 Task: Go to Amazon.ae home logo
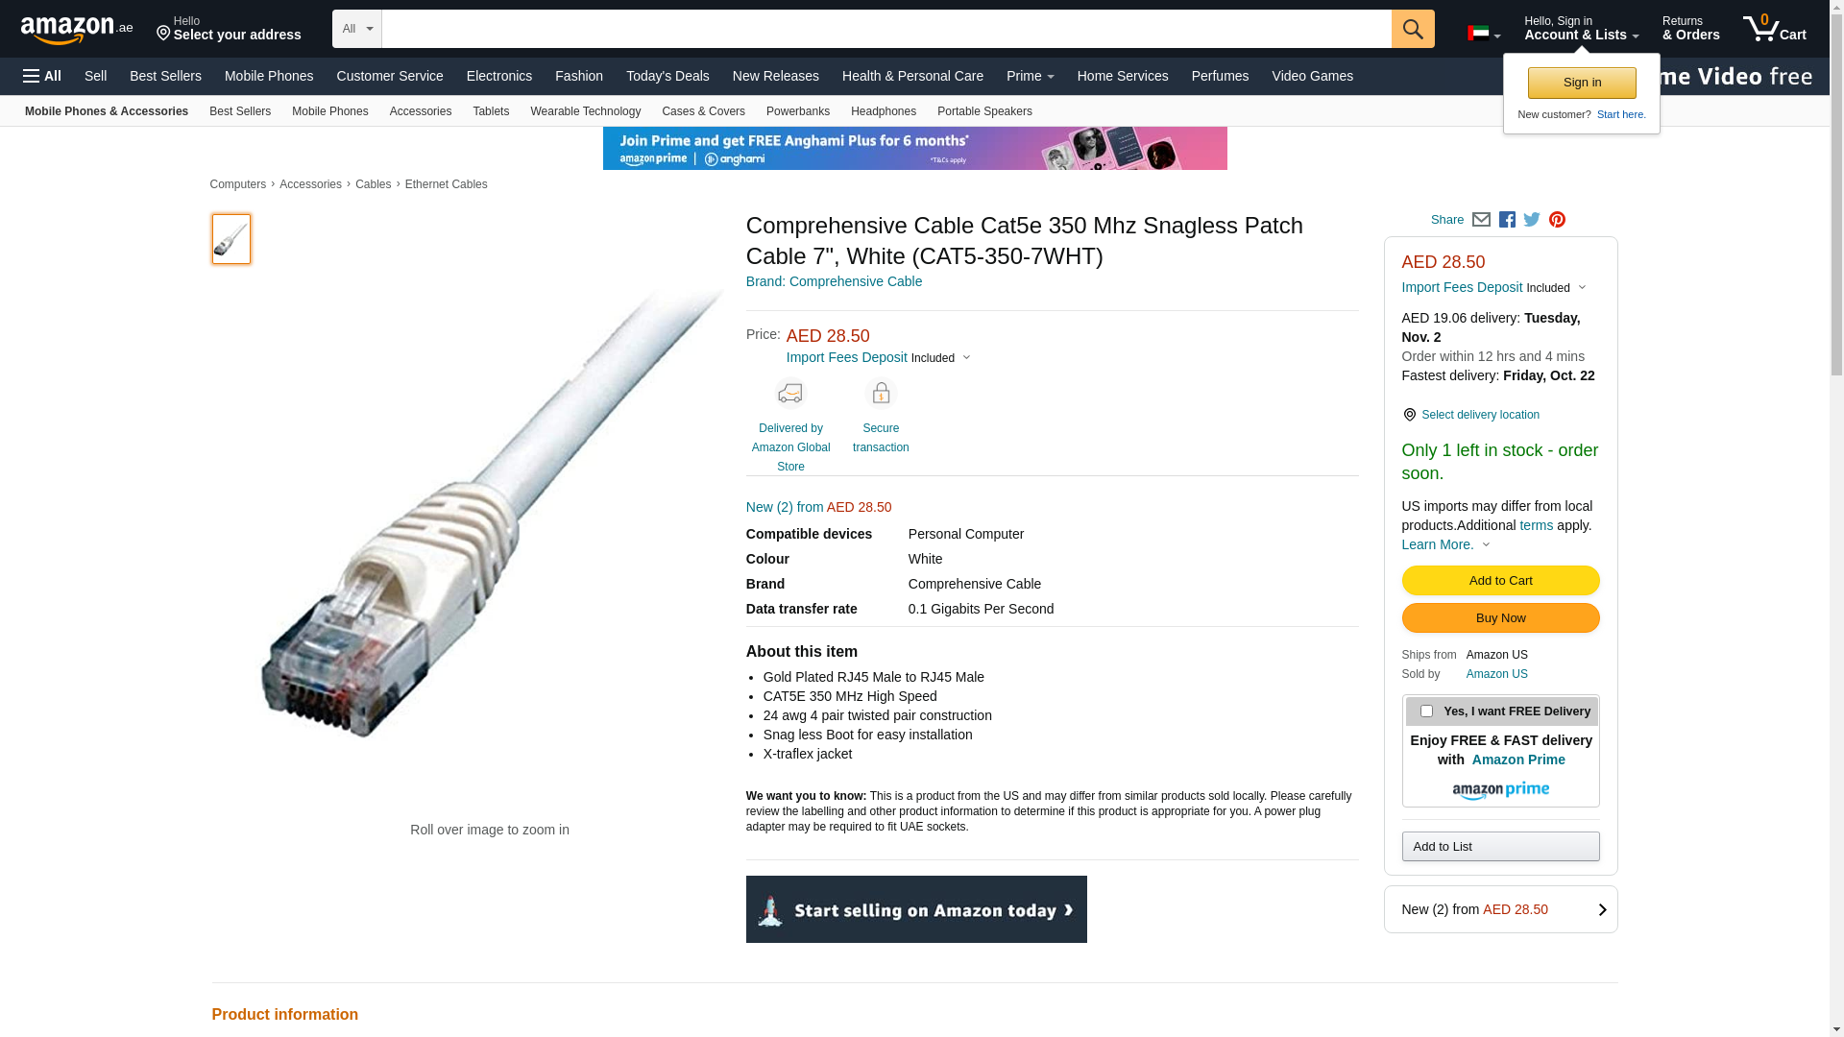77,29
